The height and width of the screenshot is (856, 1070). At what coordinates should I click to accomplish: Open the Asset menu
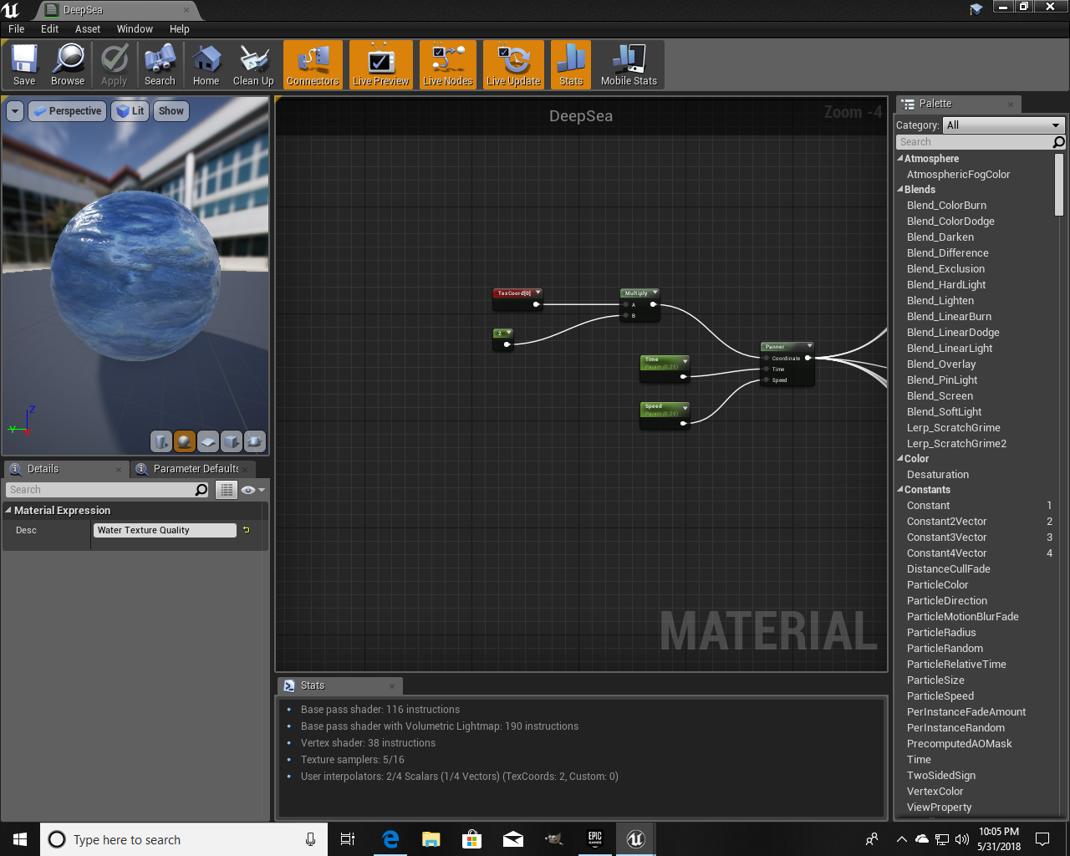(88, 28)
